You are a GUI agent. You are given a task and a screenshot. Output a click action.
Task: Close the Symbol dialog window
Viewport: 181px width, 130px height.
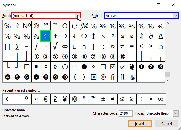click(x=173, y=5)
